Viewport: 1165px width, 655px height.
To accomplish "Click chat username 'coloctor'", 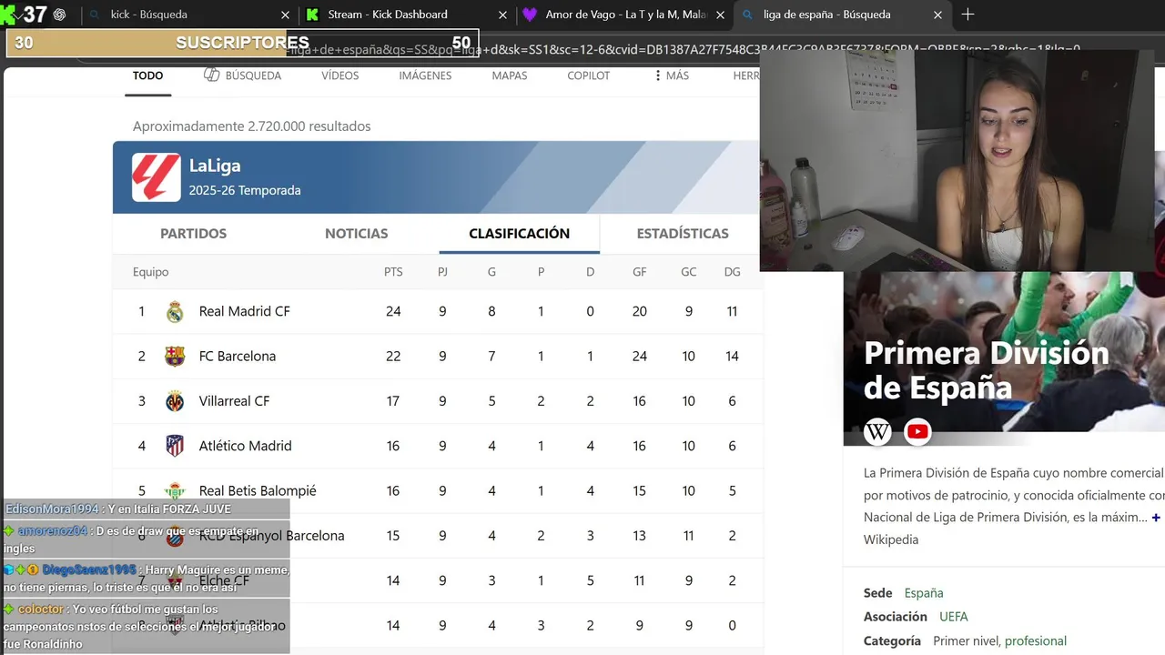I will 41,610.
